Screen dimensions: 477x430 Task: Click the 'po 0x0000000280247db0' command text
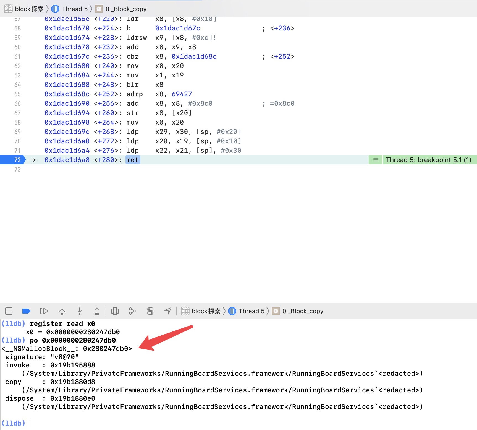click(73, 340)
